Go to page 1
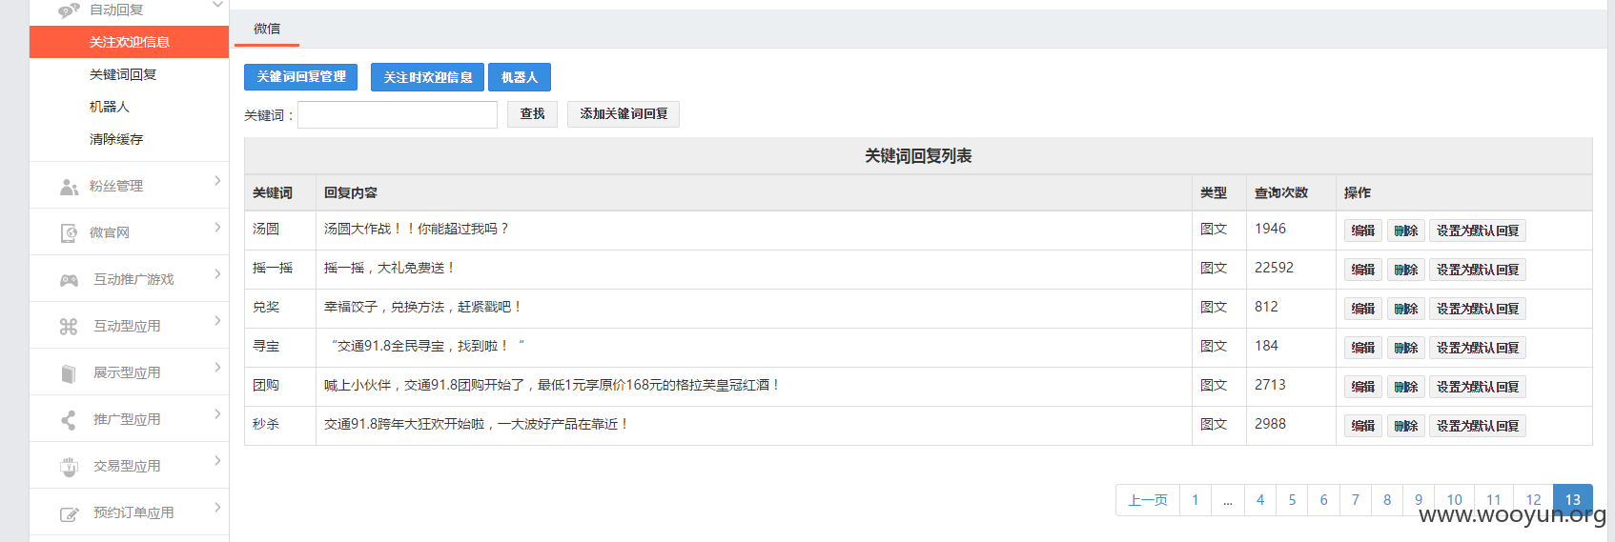This screenshot has width=1615, height=542. pos(1196,500)
